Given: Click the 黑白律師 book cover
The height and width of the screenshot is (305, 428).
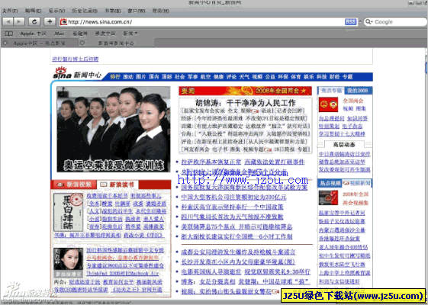Looking at the screenshot, I should point(68,212).
